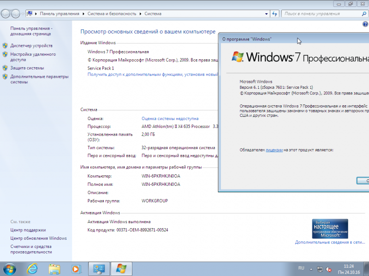The height and width of the screenshot is (276, 369).
Task: Click the genuine Microsoft software badge
Action: (x=330, y=229)
